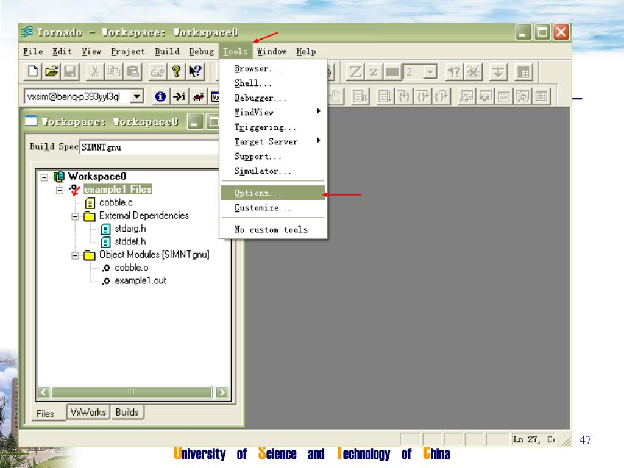Click the blue target info icon
This screenshot has width=624, height=468.
pyautogui.click(x=160, y=96)
